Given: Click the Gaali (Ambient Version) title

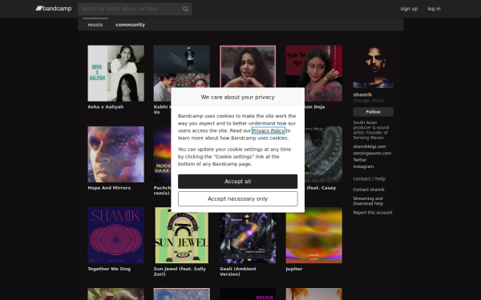Looking at the screenshot, I should [x=238, y=271].
